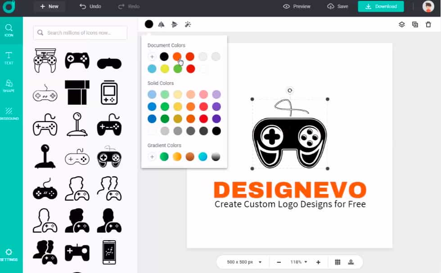Choose the green gradient swatch

[x=164, y=157]
